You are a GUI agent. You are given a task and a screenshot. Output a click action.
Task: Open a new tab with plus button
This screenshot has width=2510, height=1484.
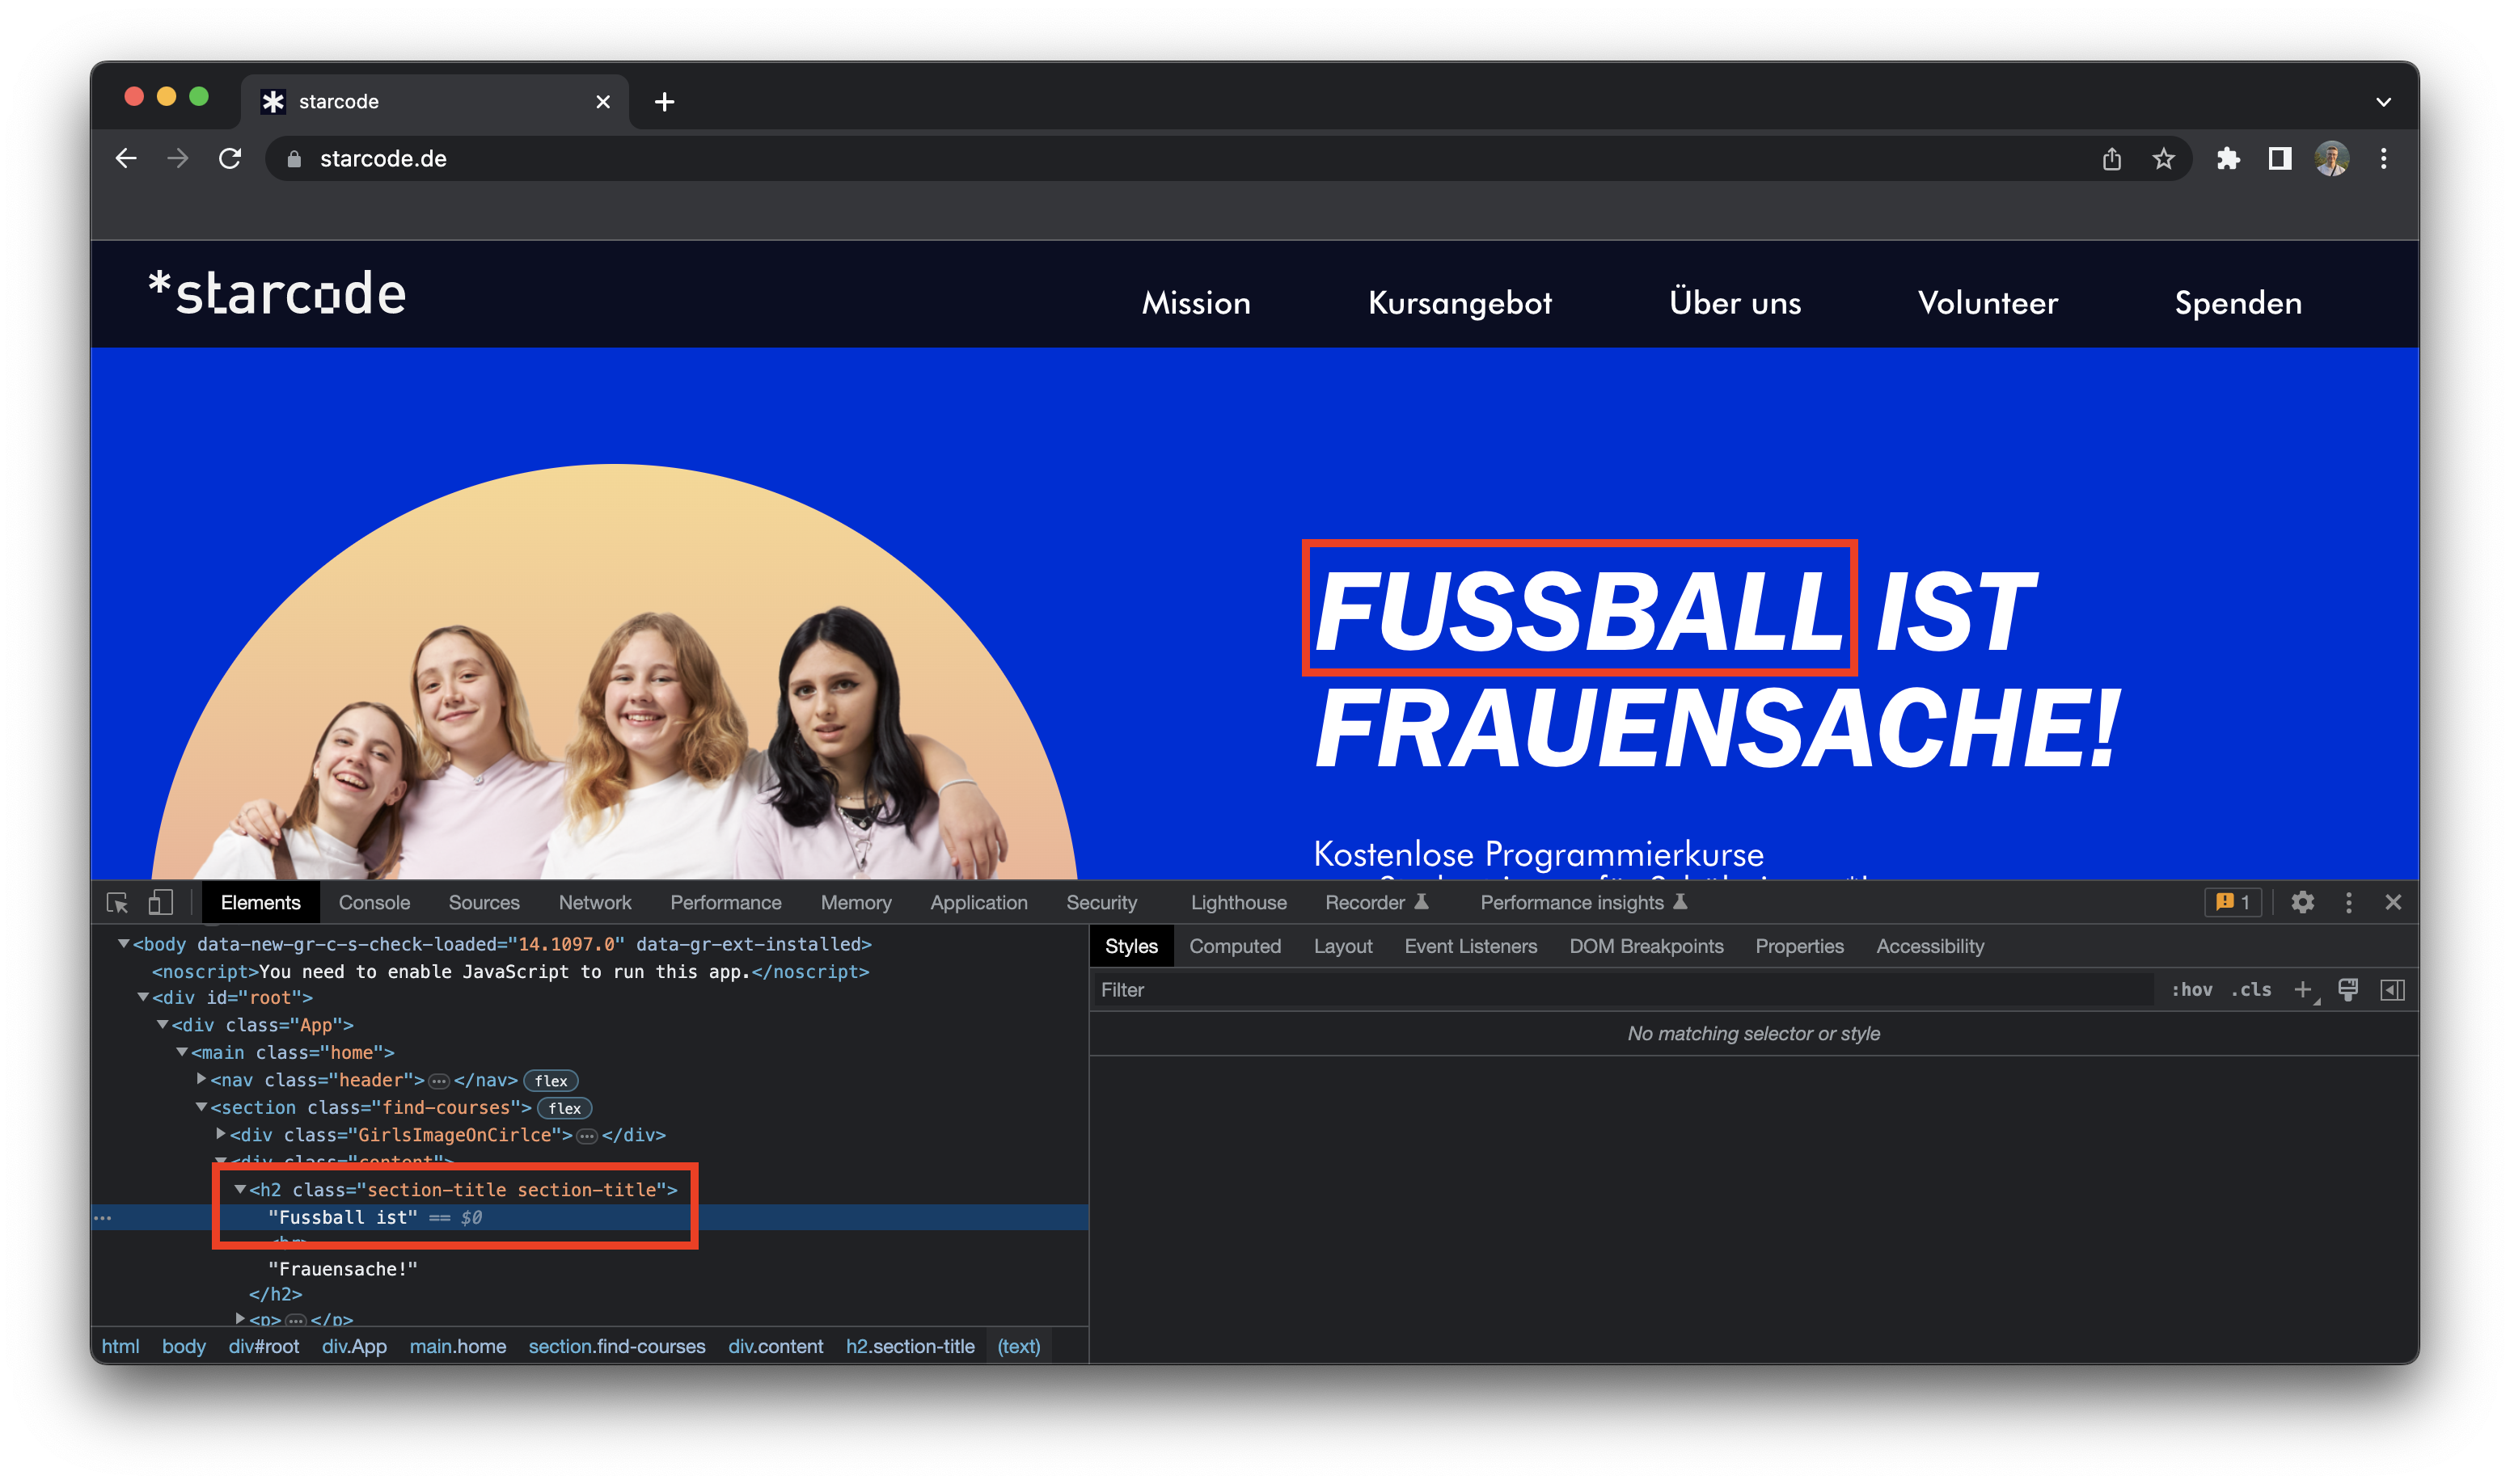pos(664,102)
